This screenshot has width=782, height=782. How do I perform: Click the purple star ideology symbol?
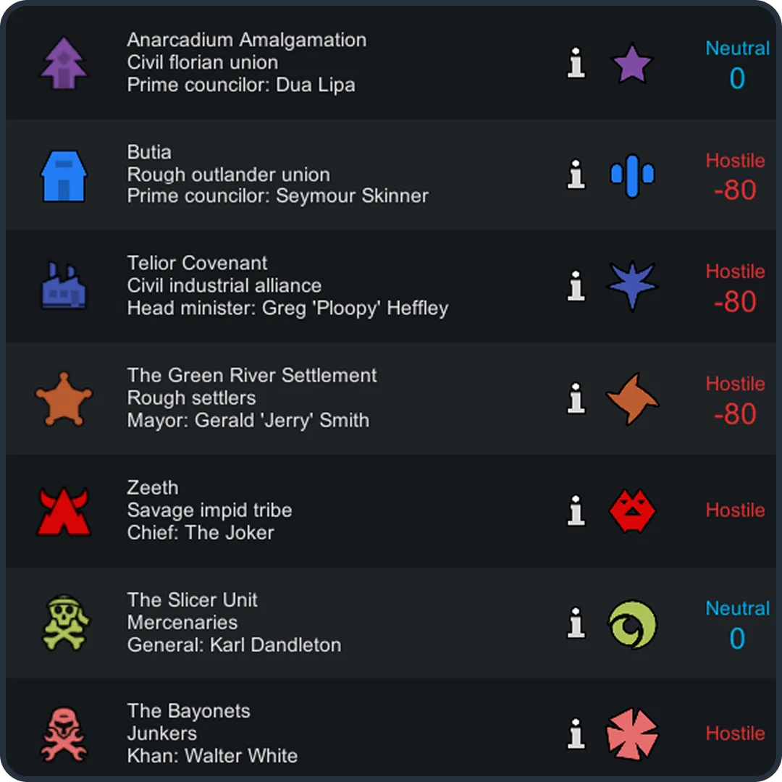632,64
